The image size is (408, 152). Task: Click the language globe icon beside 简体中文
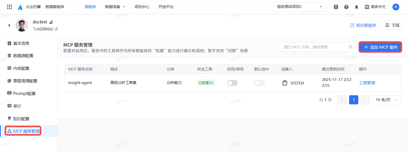click(367, 7)
